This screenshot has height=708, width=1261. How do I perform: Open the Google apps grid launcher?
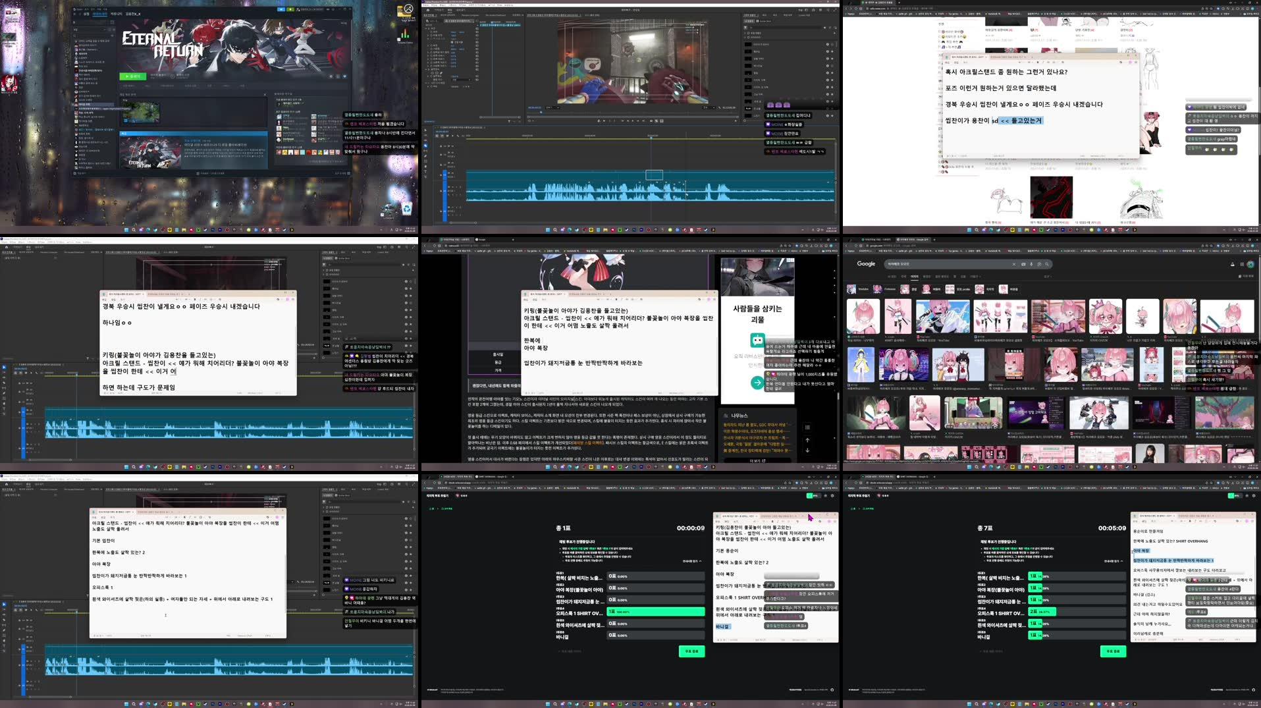[1242, 264]
